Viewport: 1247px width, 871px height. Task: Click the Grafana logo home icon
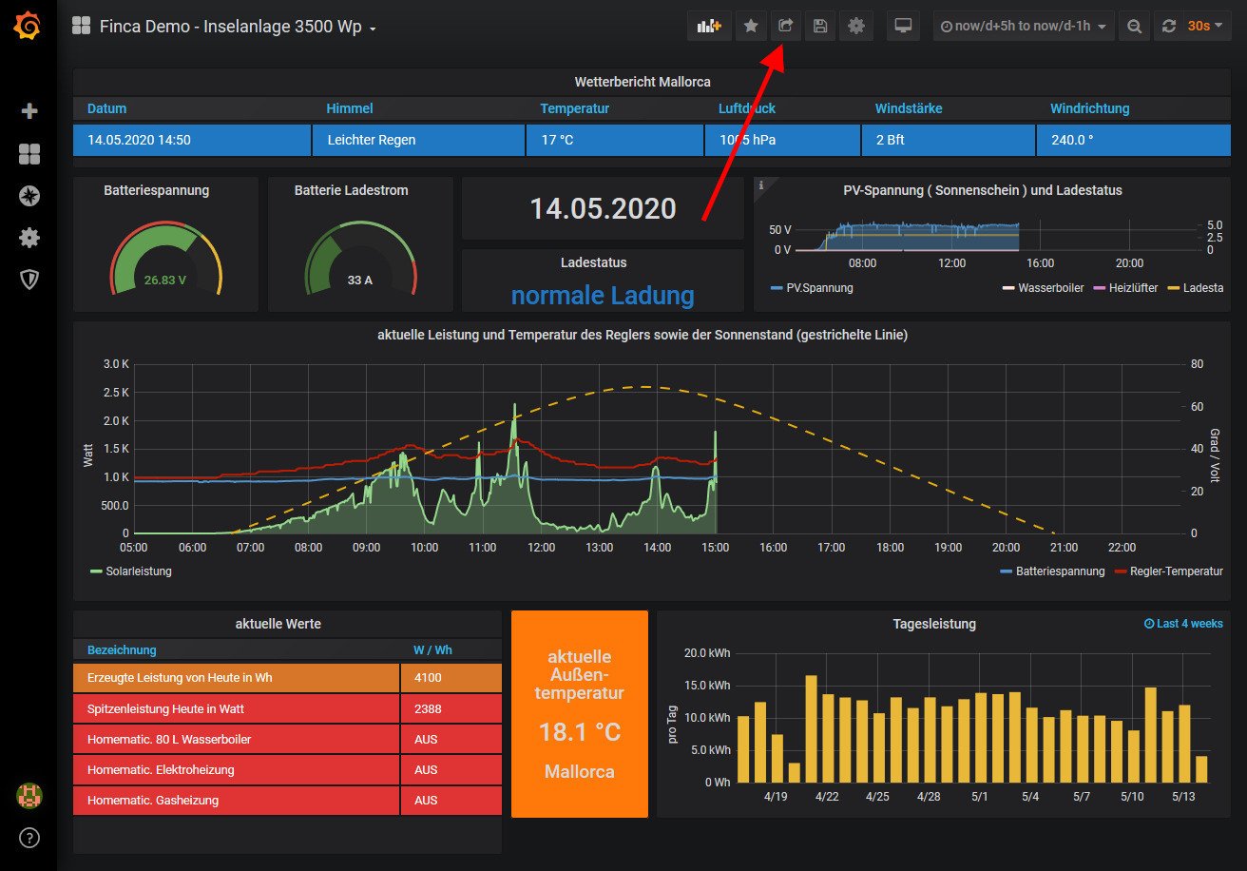click(28, 28)
